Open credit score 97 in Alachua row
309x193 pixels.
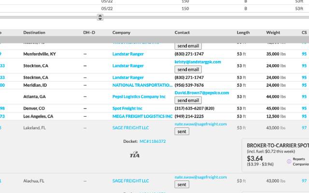[x=304, y=181]
